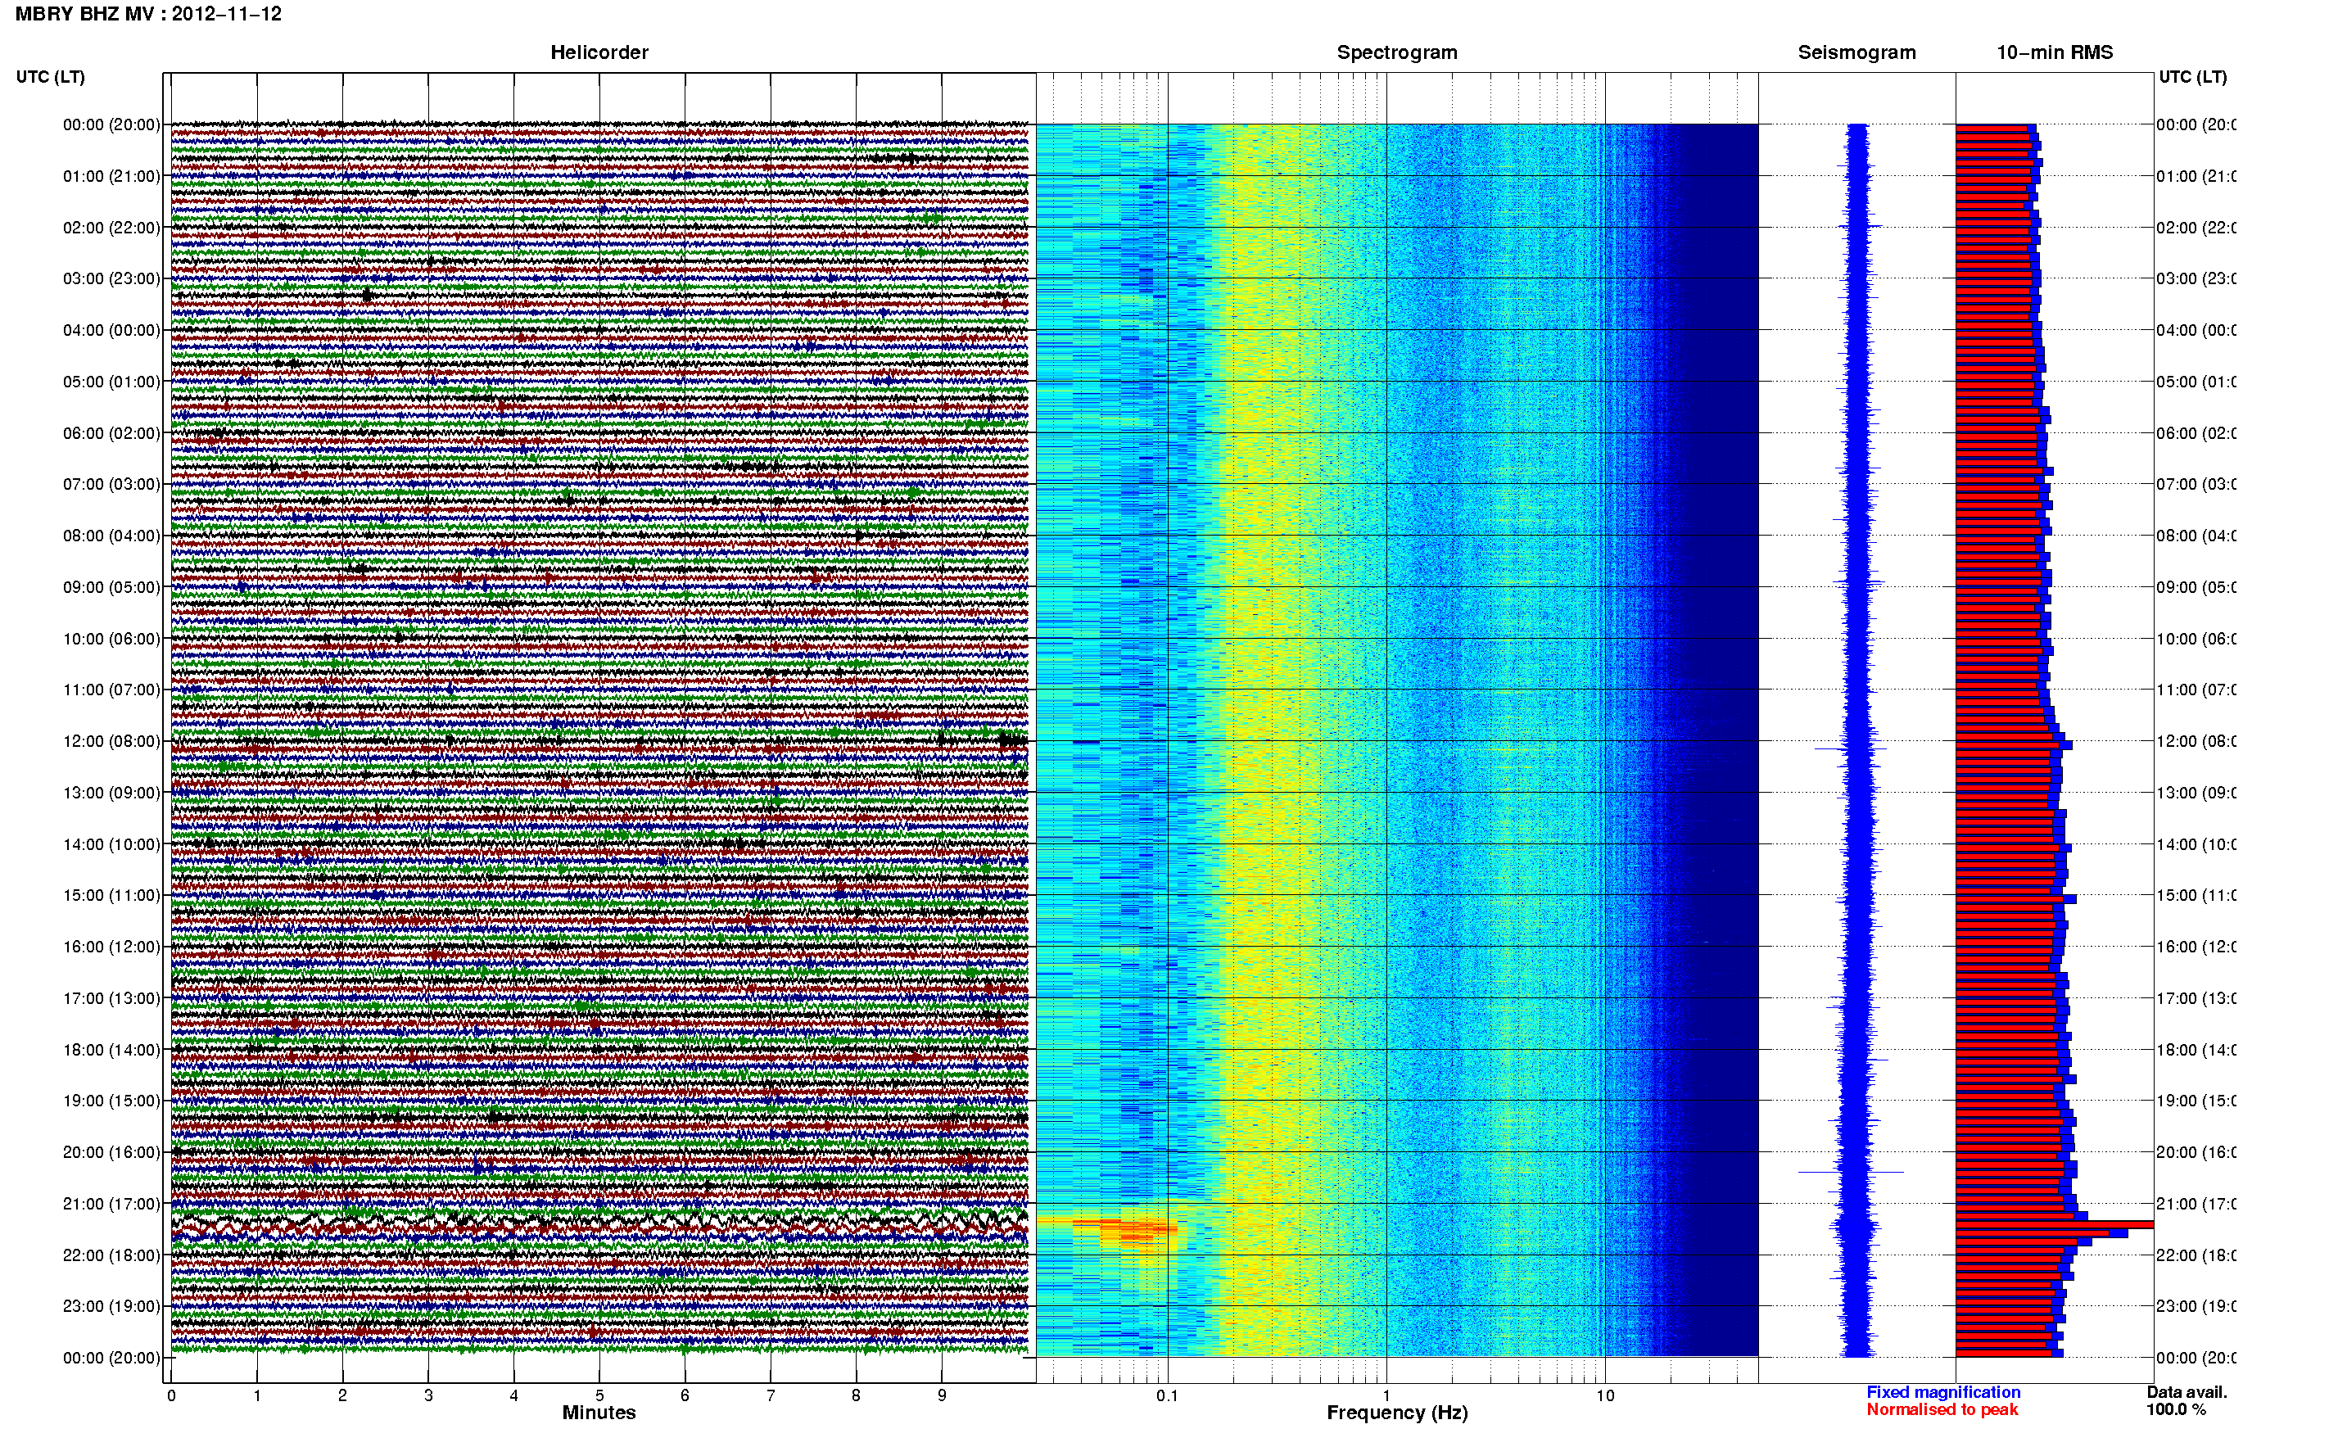The image size is (2329, 1456).
Task: Pick the '16:00 (12:00)' left axis label
Action: (111, 947)
